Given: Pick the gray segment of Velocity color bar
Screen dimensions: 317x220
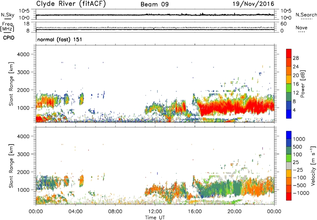Looking at the screenshot, I should (289, 166).
